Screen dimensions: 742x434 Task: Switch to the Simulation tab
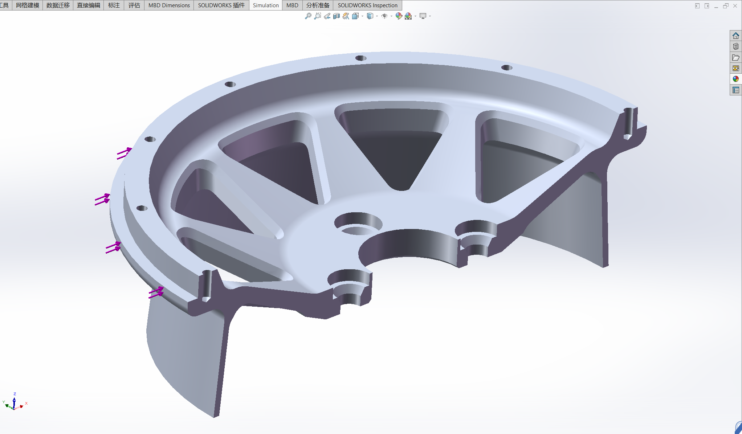(266, 5)
